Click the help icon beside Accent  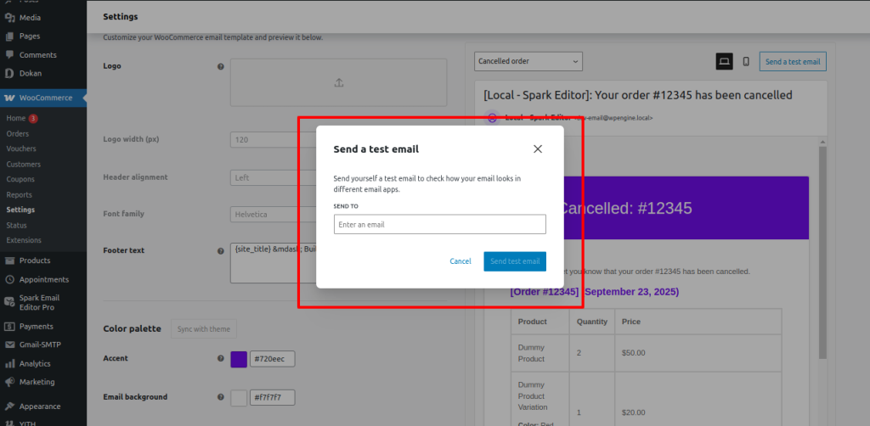click(x=221, y=359)
